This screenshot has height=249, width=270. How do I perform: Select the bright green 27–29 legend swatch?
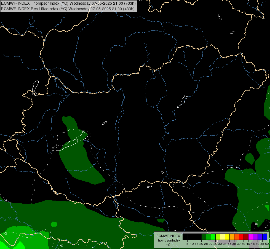213,237
